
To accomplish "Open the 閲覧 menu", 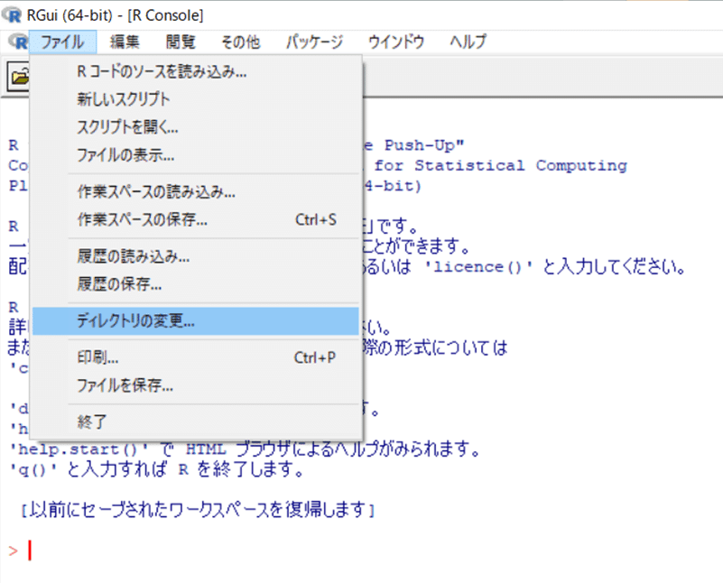I will pyautogui.click(x=181, y=42).
